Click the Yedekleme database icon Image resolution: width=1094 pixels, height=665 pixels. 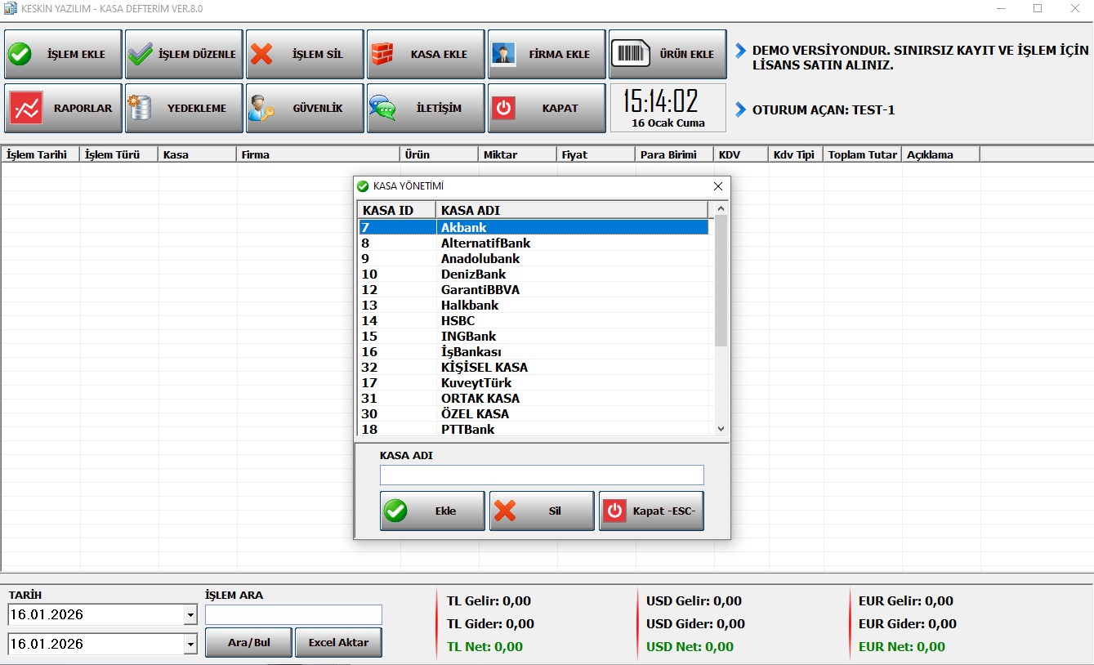pos(141,108)
